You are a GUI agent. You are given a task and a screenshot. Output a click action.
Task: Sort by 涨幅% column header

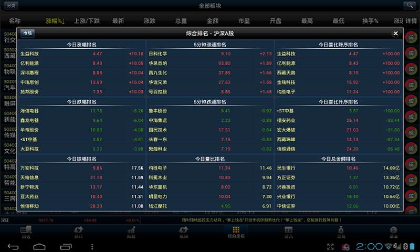[x=54, y=21]
